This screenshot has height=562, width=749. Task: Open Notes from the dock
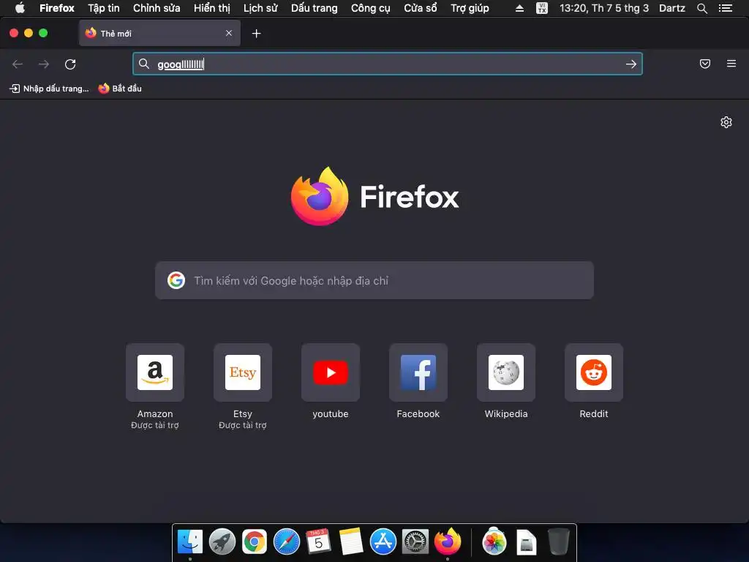[x=351, y=542]
